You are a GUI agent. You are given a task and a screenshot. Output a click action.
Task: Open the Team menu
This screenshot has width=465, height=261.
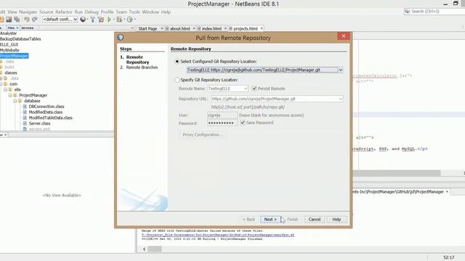point(121,12)
